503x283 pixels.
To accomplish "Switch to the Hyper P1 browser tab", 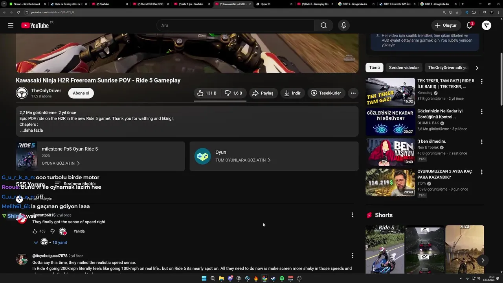I will (274, 4).
